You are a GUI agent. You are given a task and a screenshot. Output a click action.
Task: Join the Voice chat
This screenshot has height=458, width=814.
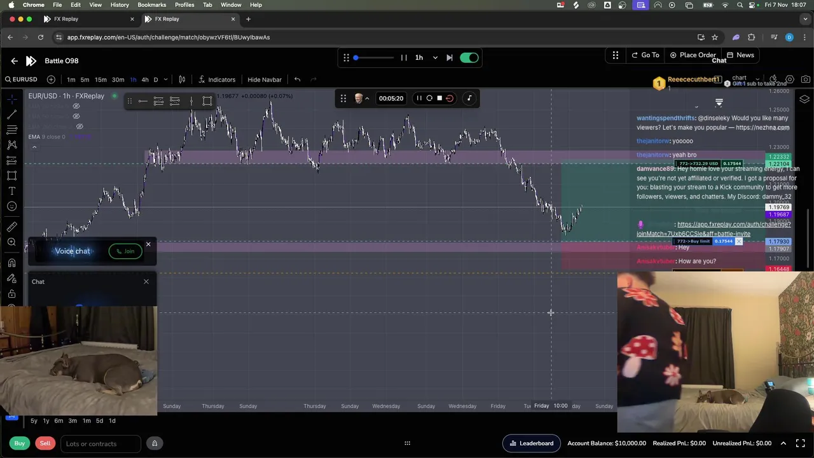[125, 251]
